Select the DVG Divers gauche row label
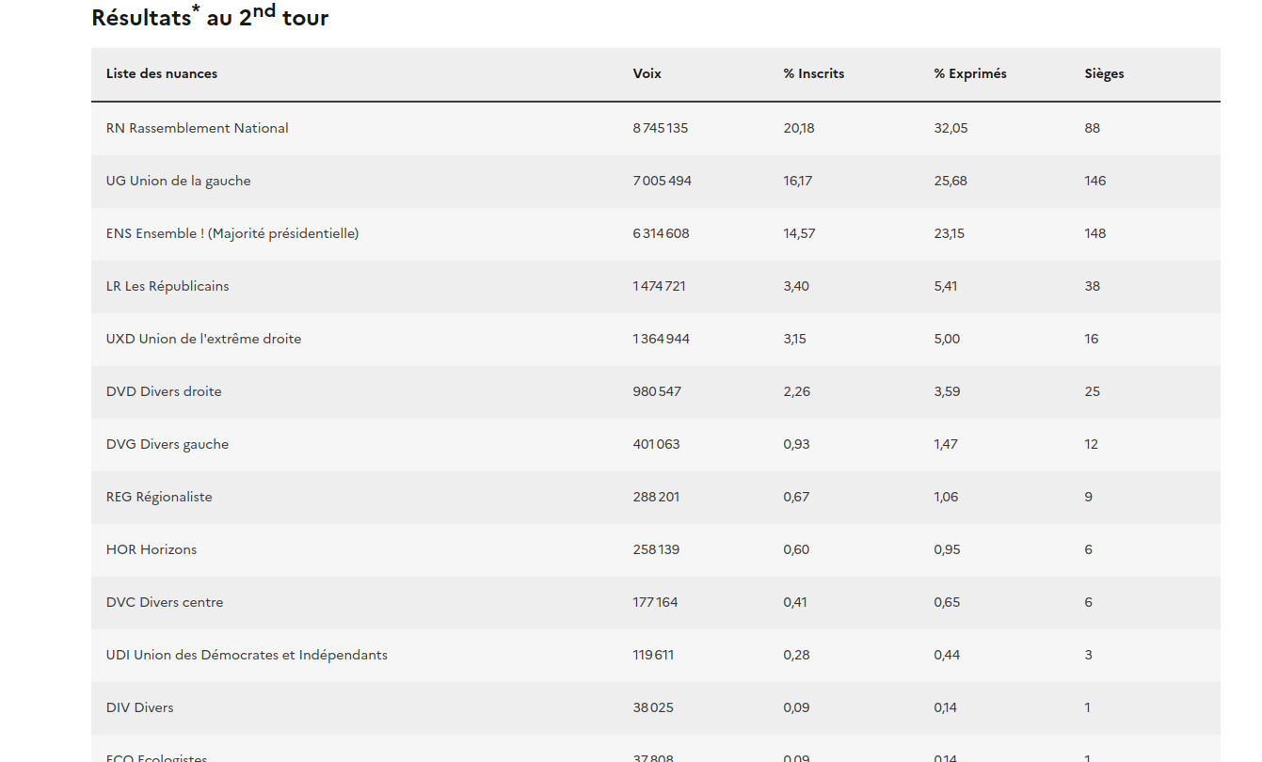1262x762 pixels. (168, 444)
